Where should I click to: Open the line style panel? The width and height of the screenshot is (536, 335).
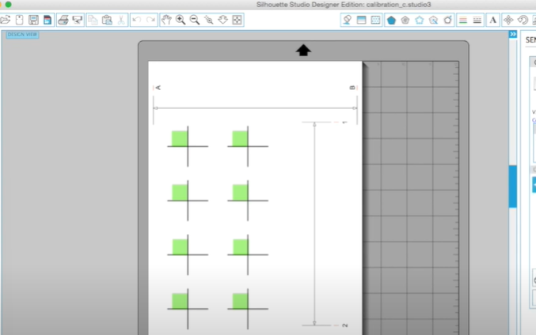[477, 20]
